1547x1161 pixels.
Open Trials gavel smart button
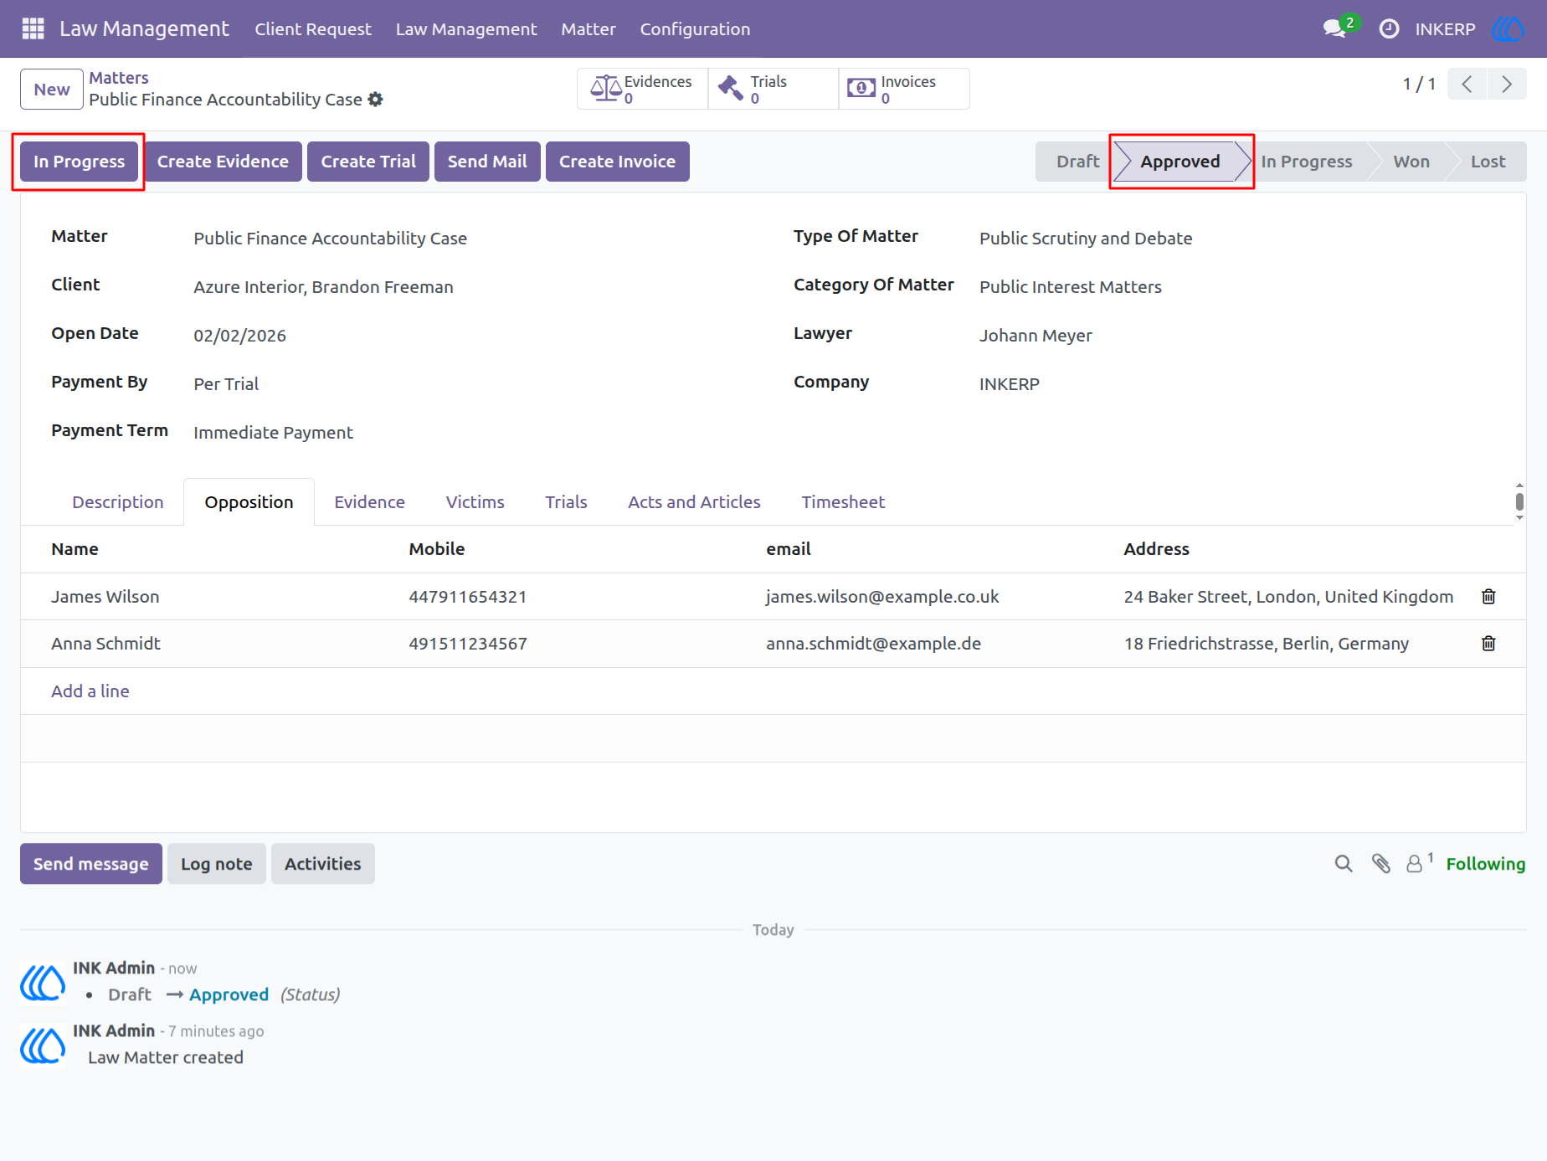click(773, 89)
